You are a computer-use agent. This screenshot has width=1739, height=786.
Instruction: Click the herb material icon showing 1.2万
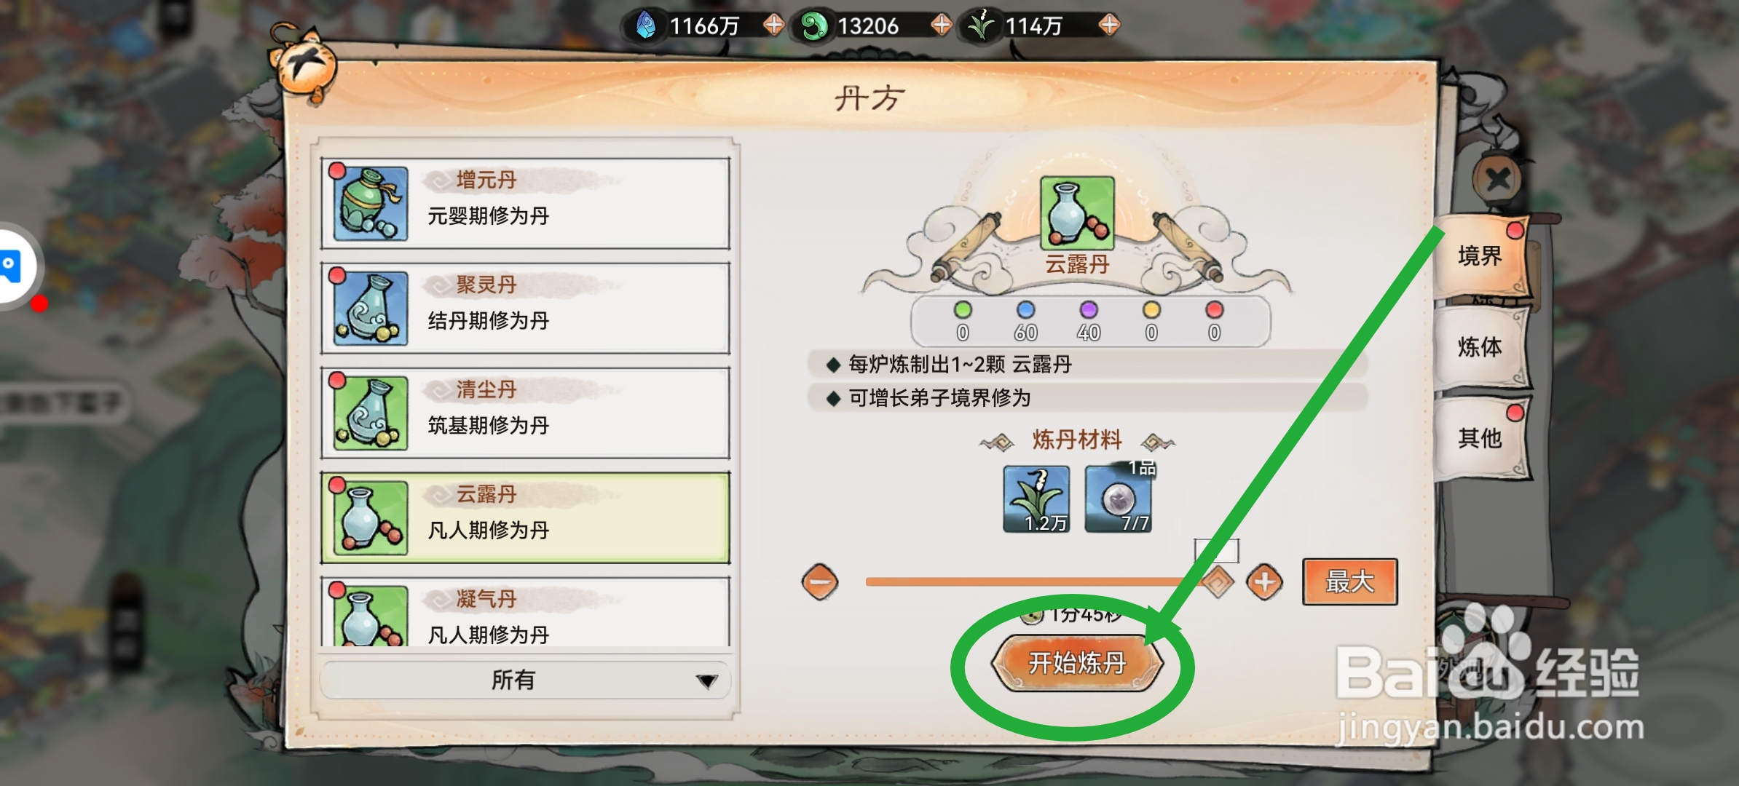coord(1036,499)
